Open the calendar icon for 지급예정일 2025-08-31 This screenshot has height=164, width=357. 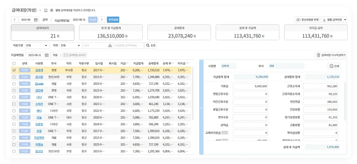47,55
